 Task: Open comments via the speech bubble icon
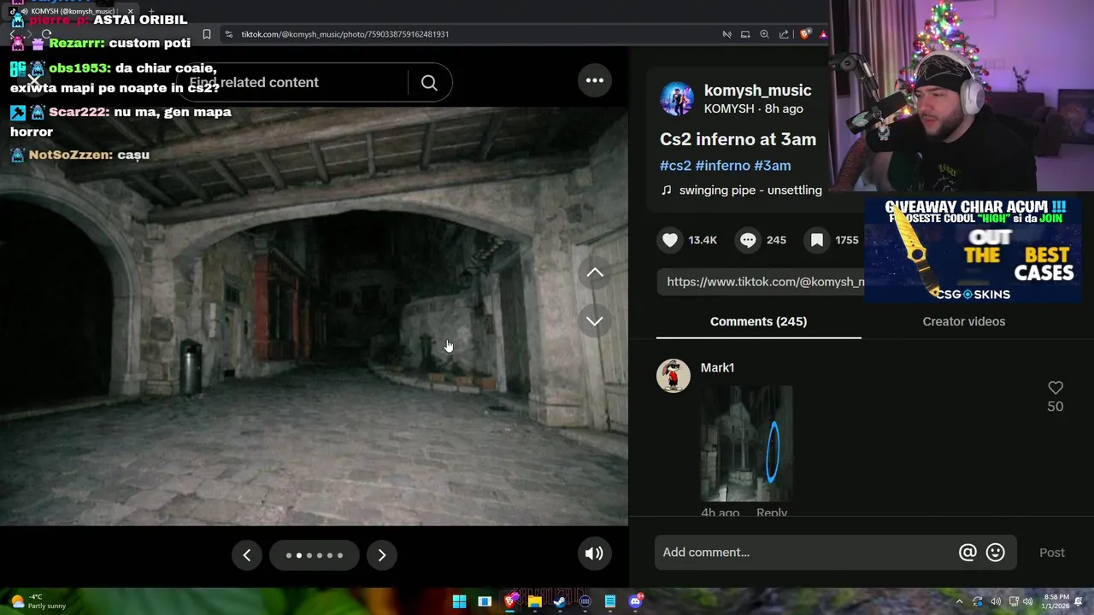748,240
